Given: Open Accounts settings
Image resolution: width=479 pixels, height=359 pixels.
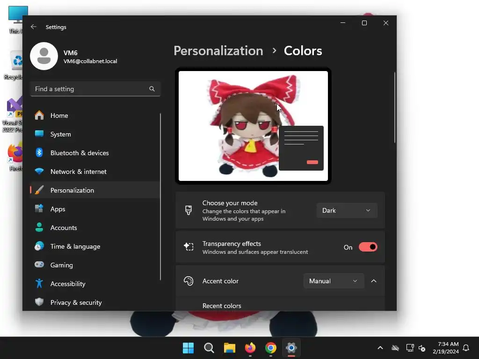Looking at the screenshot, I should click(x=95, y=228).
